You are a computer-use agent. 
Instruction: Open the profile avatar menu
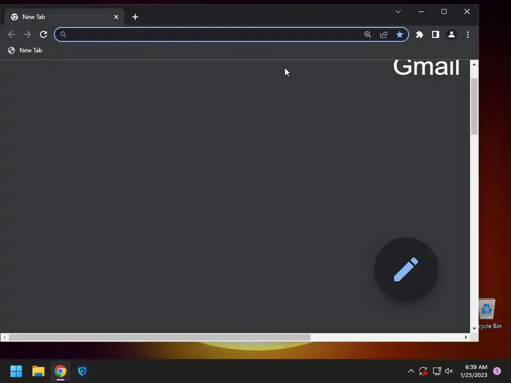point(451,34)
